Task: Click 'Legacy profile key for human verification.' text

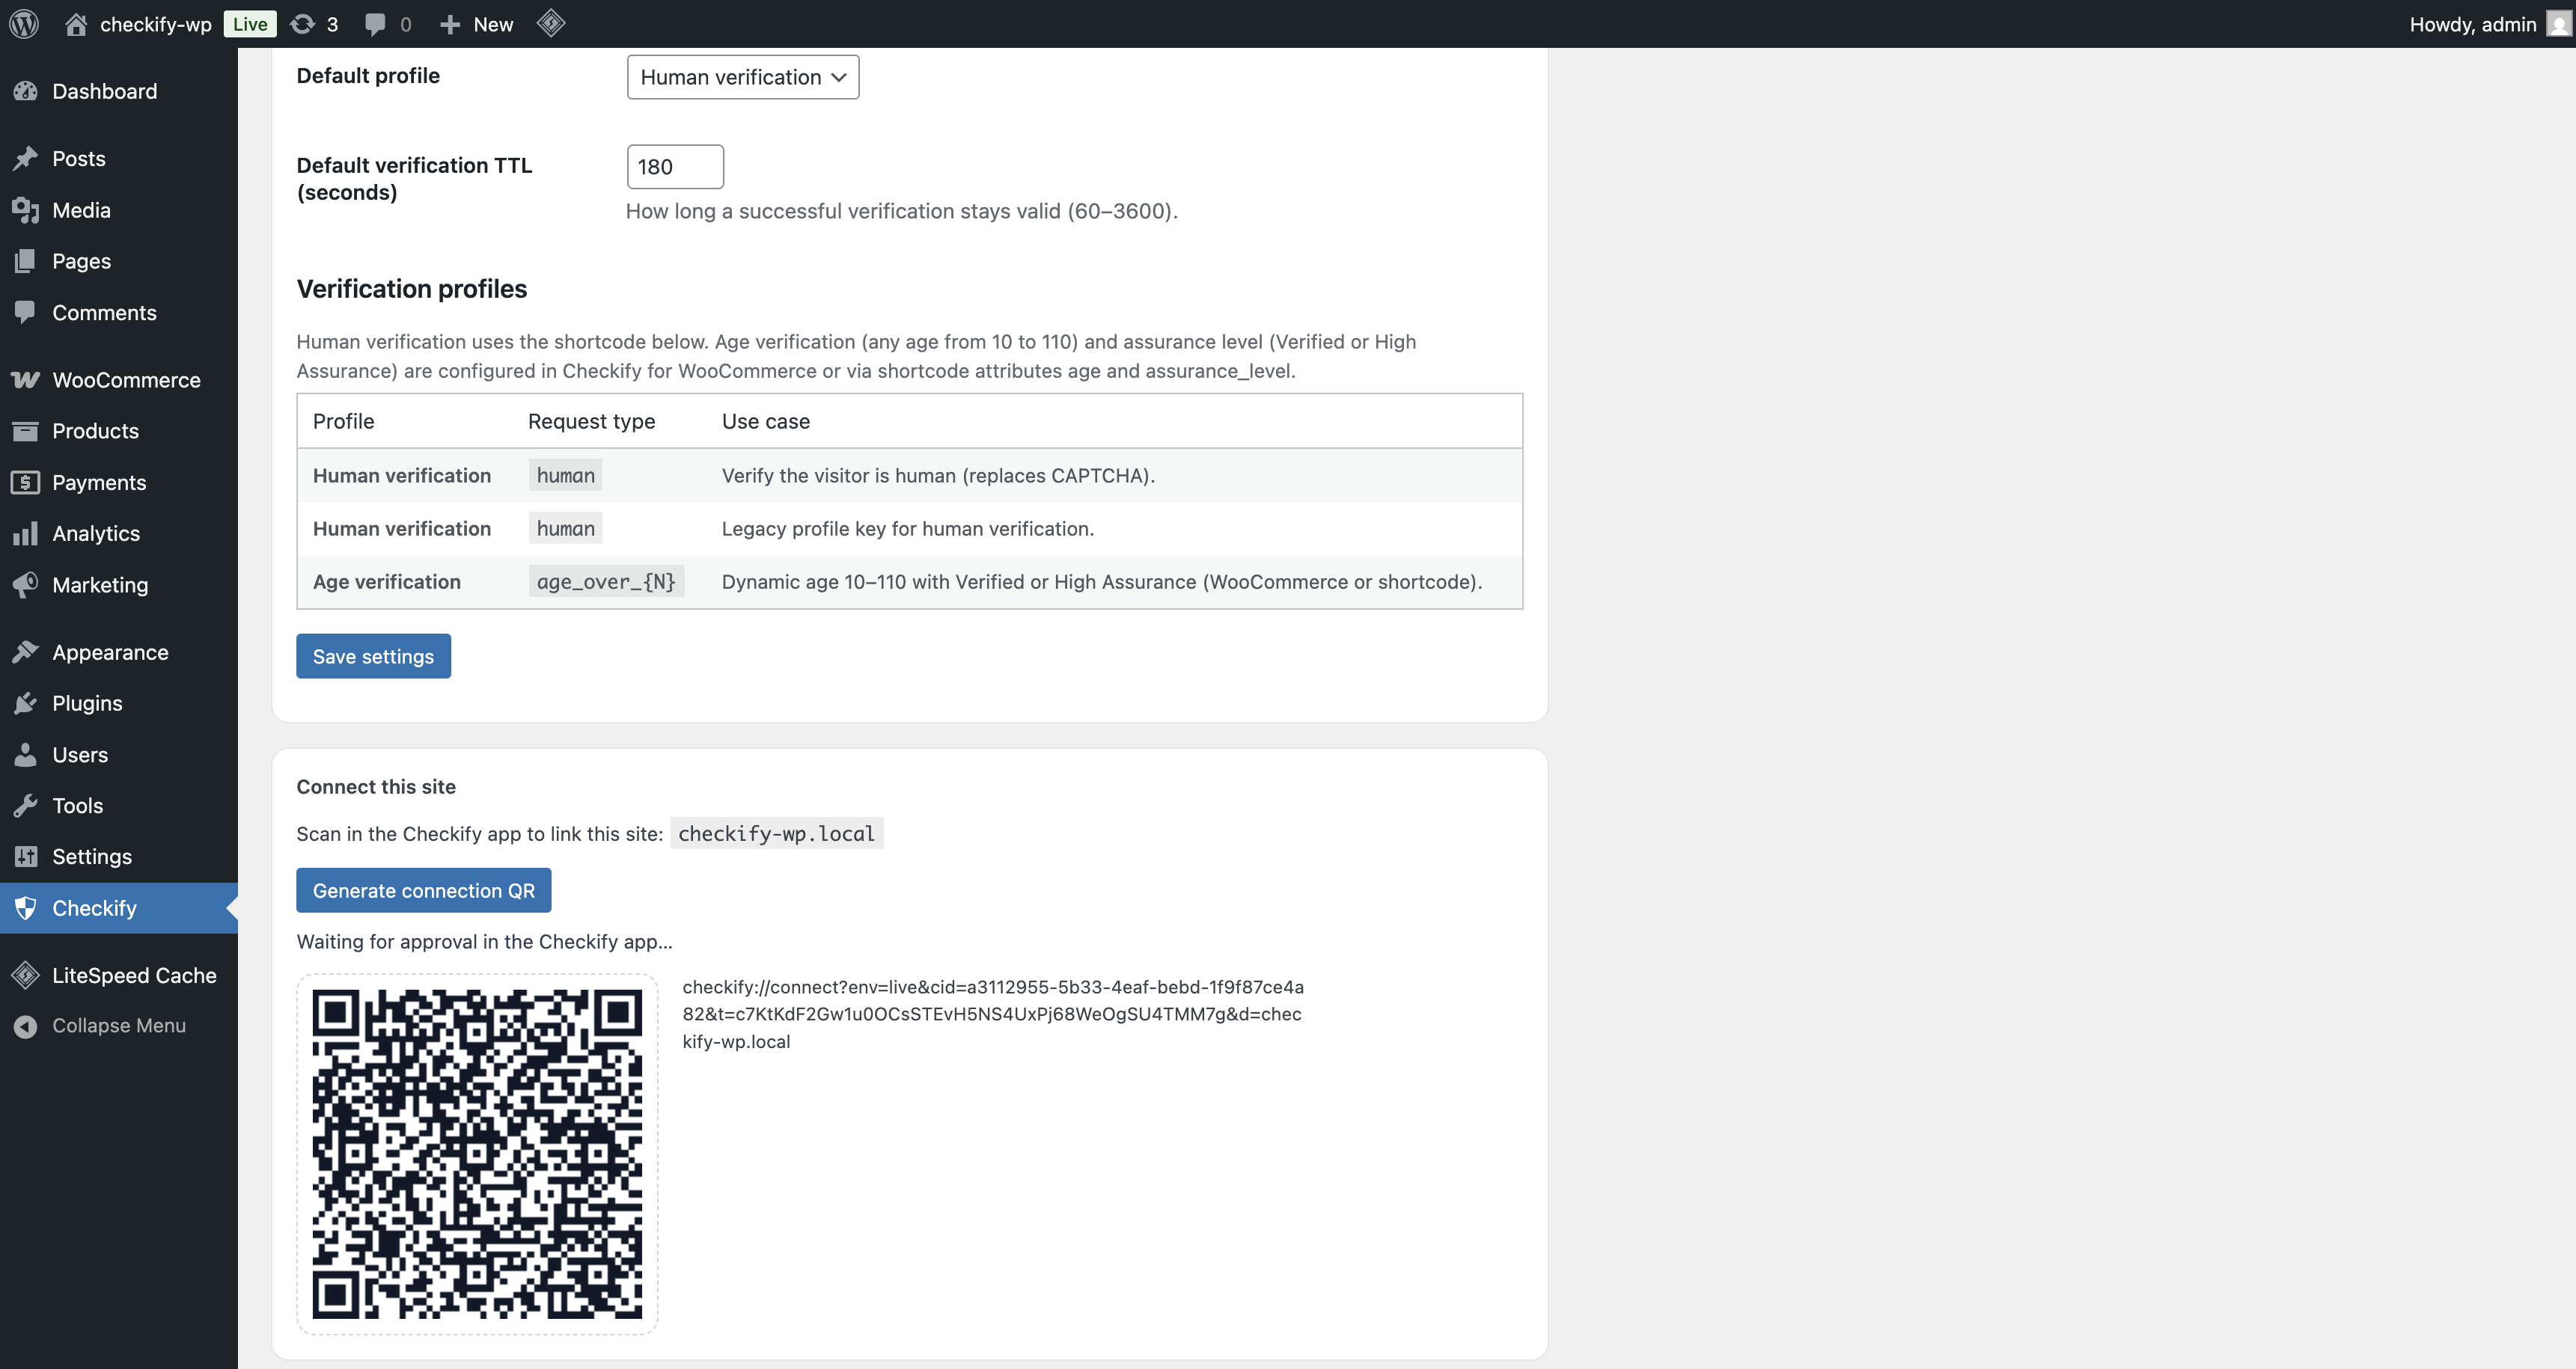Action: click(x=908, y=529)
